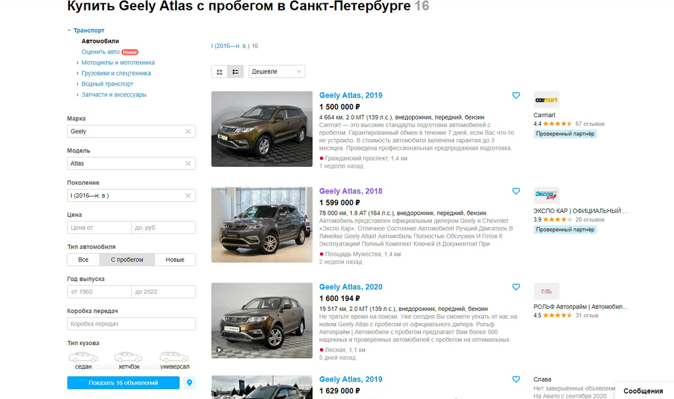
Task: Favorite the Geely Atlas 2018 listing
Action: [516, 191]
